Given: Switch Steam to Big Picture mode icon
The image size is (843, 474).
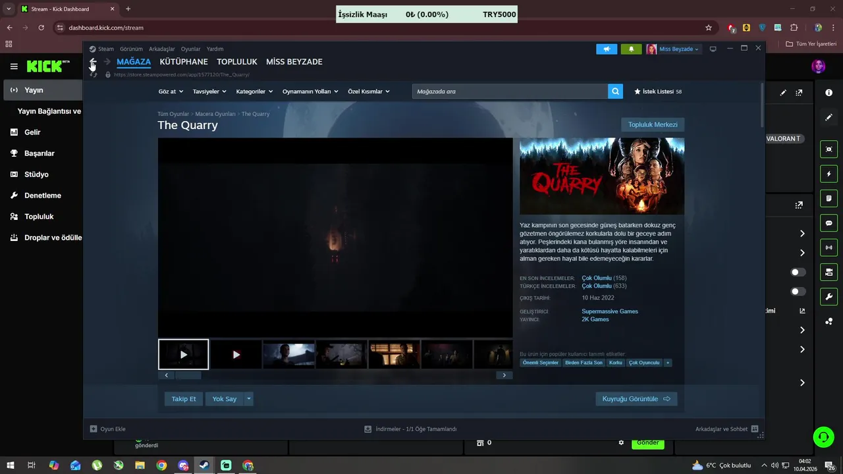Looking at the screenshot, I should (713, 49).
